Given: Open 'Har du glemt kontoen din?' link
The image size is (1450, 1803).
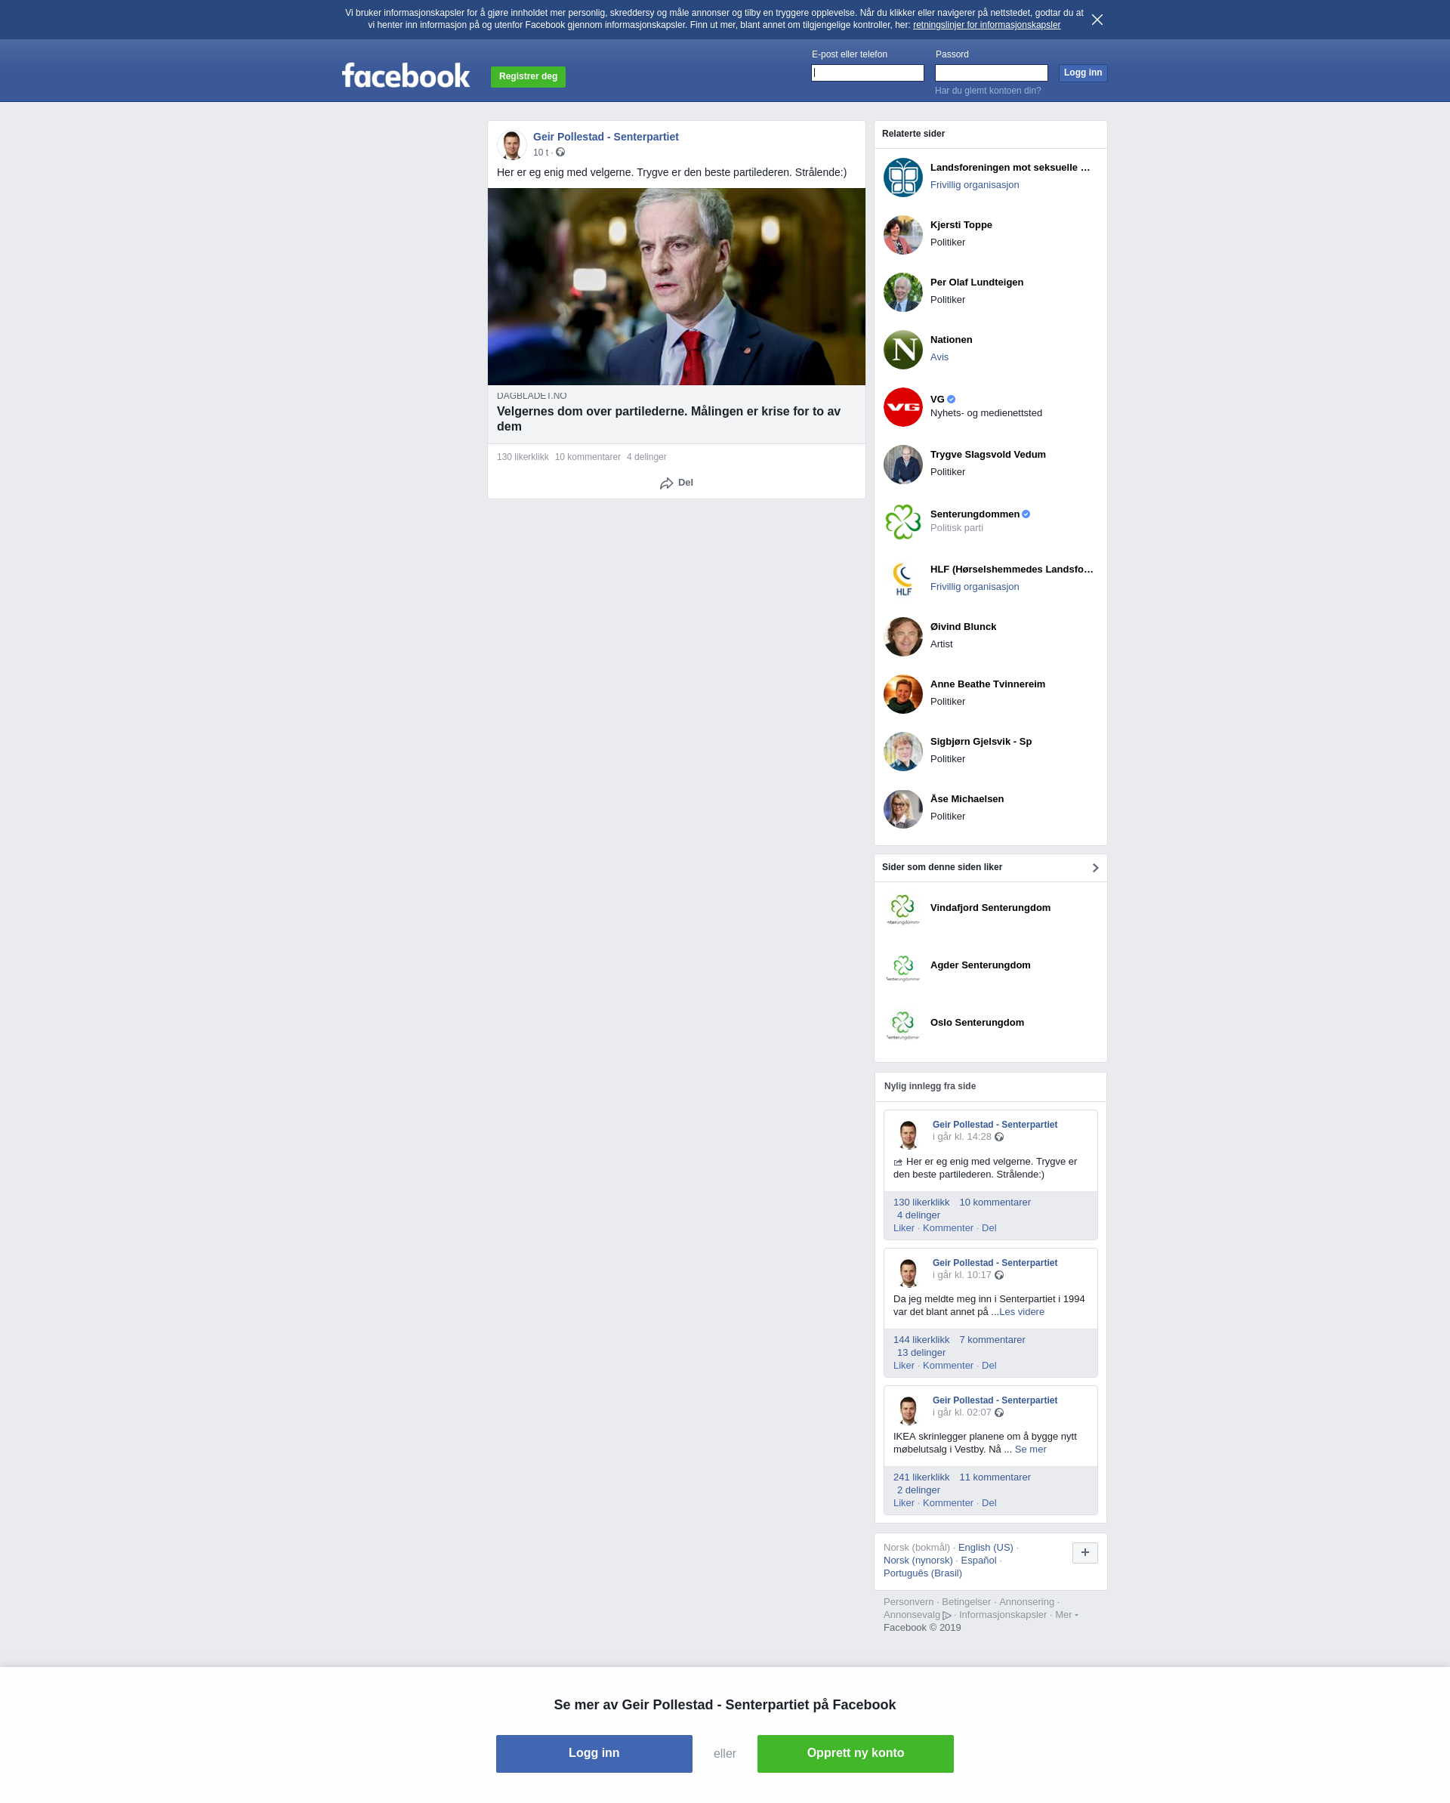Looking at the screenshot, I should (x=988, y=91).
